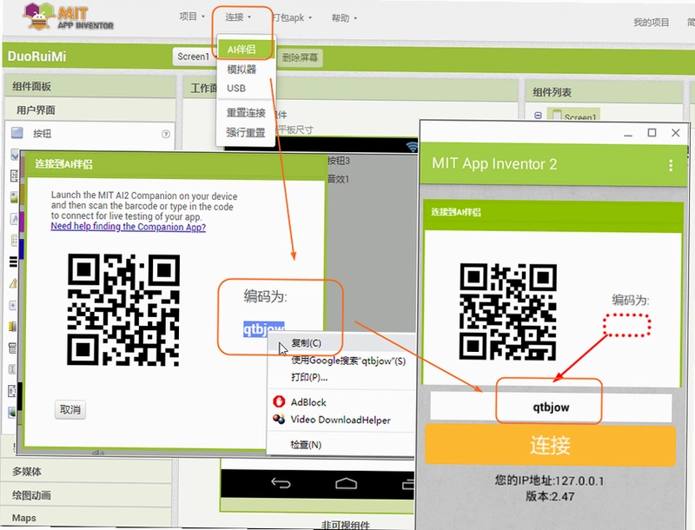This screenshot has height=530, width=695.
Task: Click the 按钮3 component in the viewer
Action: pyautogui.click(x=339, y=161)
